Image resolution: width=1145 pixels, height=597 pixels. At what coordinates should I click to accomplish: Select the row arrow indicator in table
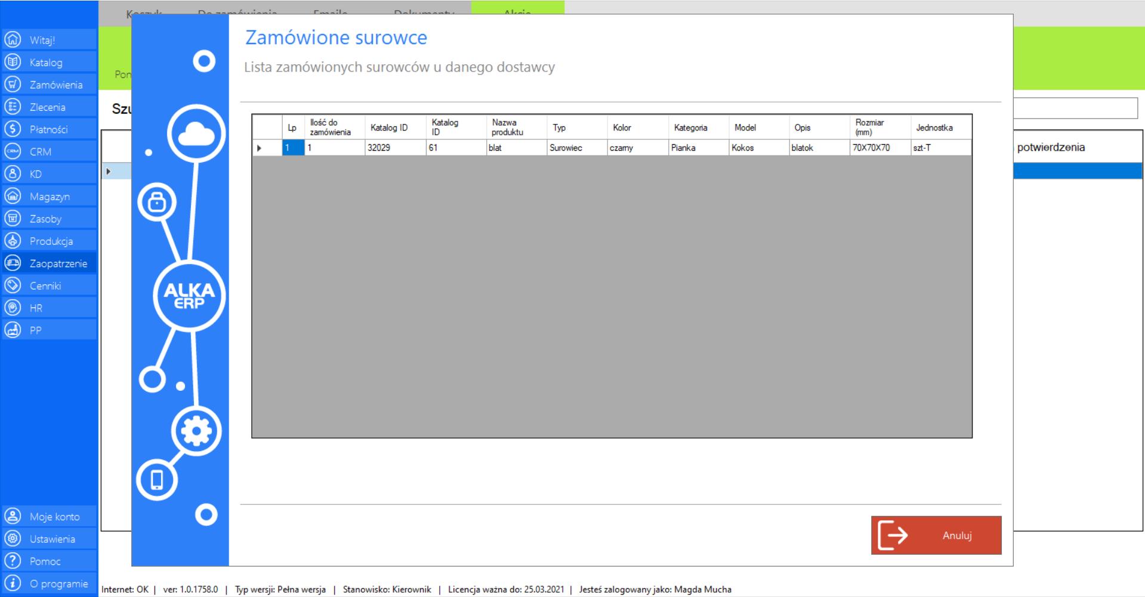[x=260, y=148]
